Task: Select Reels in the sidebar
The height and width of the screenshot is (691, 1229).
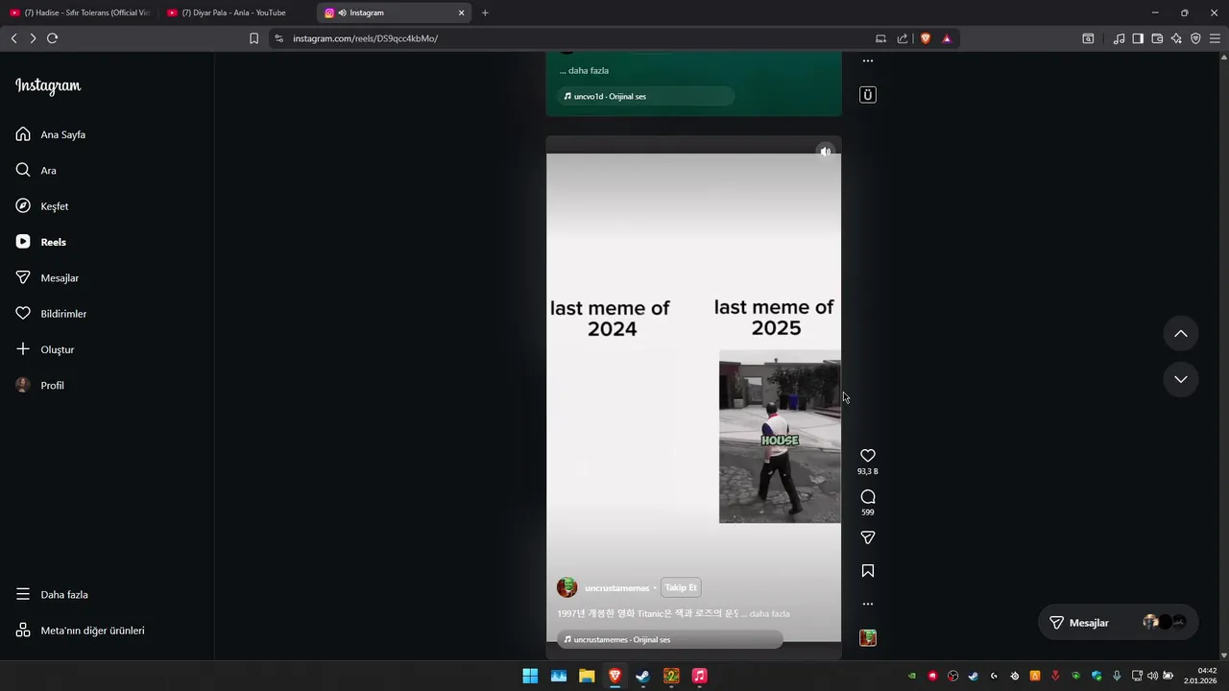Action: [x=53, y=242]
